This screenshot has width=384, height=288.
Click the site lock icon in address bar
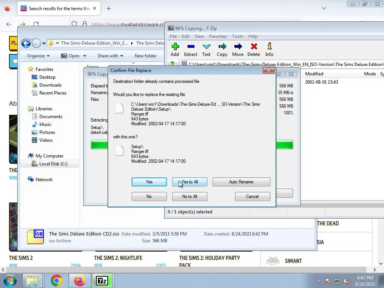click(85, 24)
